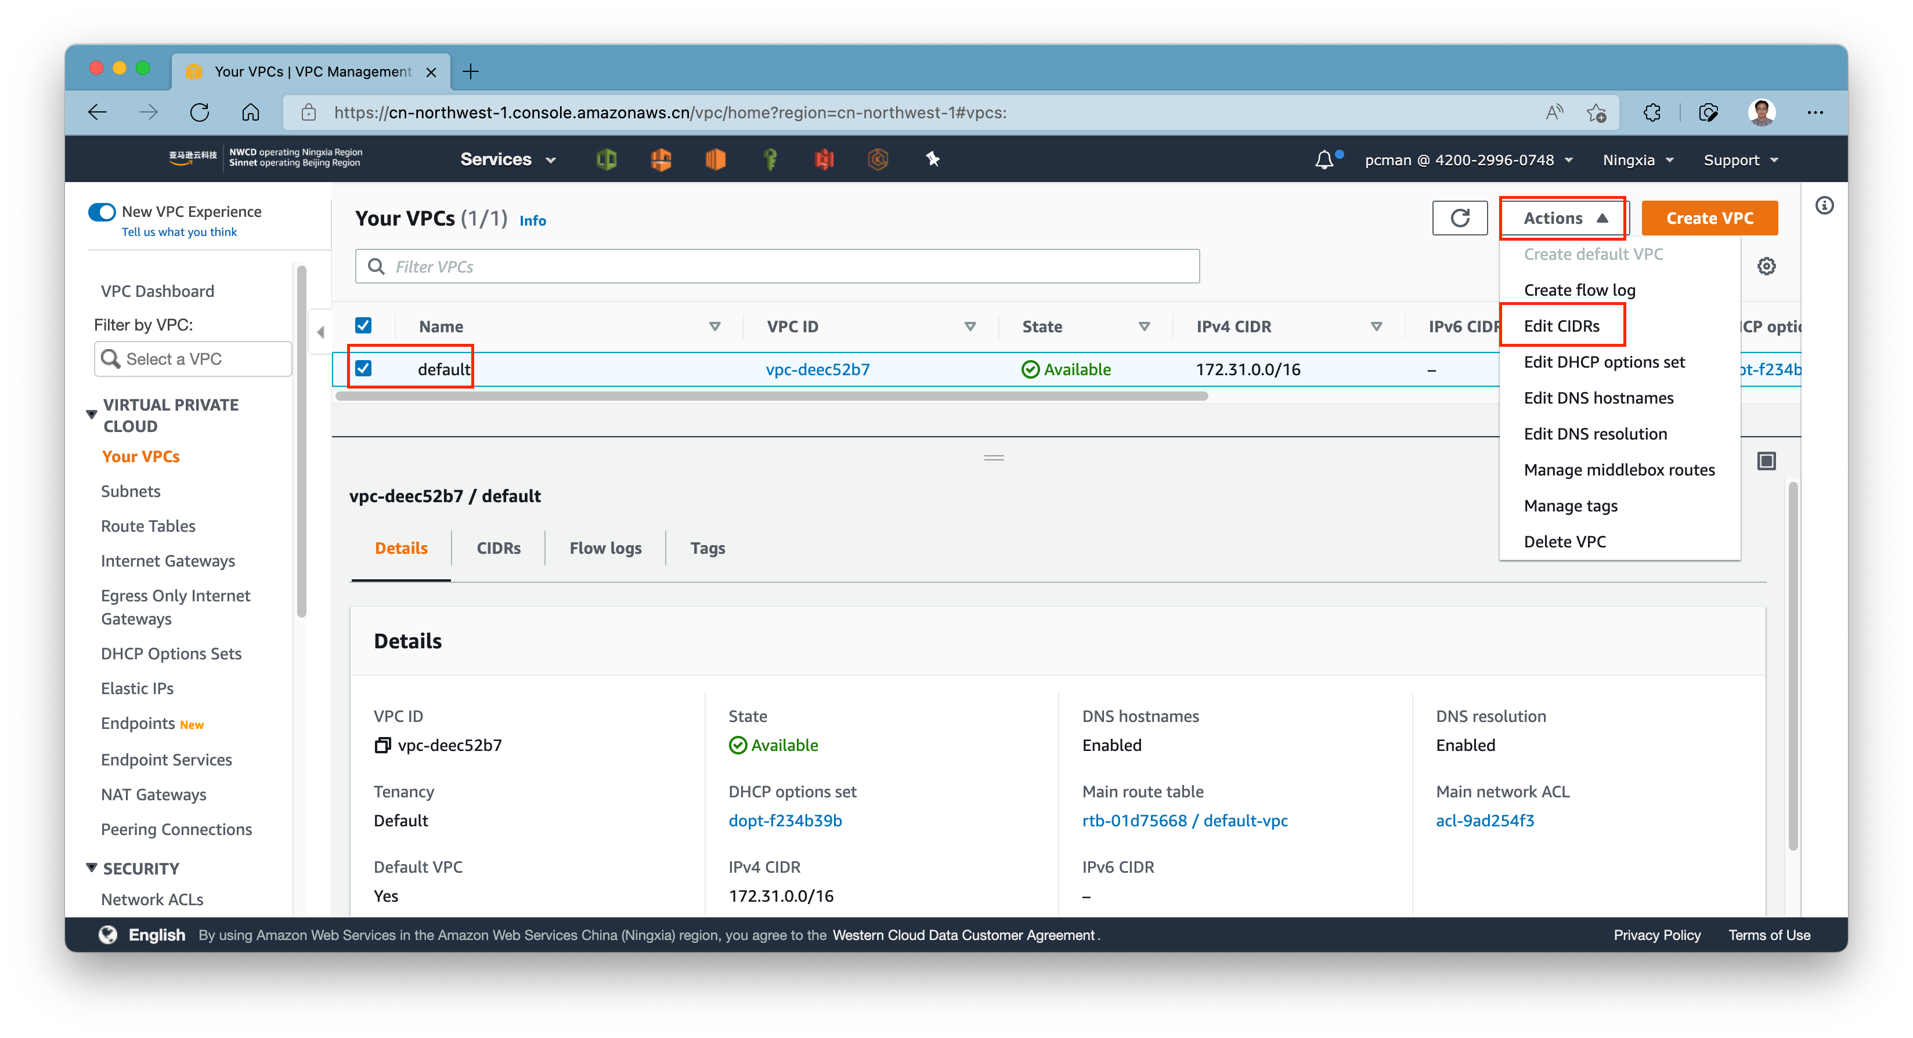This screenshot has height=1038, width=1913.
Task: Toggle the New VPC Experience switch
Action: [x=102, y=212]
